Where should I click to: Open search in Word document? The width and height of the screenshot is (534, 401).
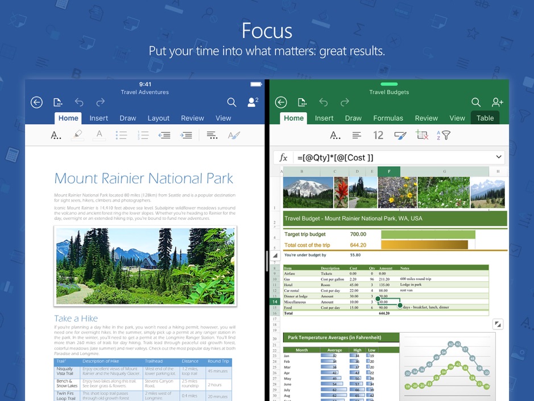231,103
